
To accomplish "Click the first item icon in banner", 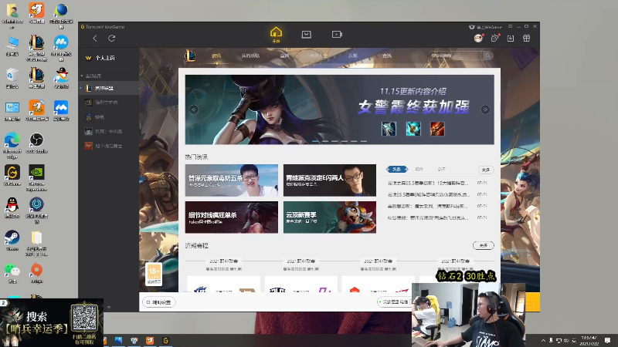I will tap(389, 129).
